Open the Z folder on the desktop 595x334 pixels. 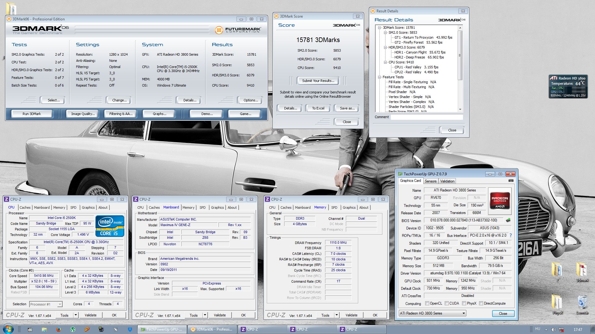pos(557,272)
